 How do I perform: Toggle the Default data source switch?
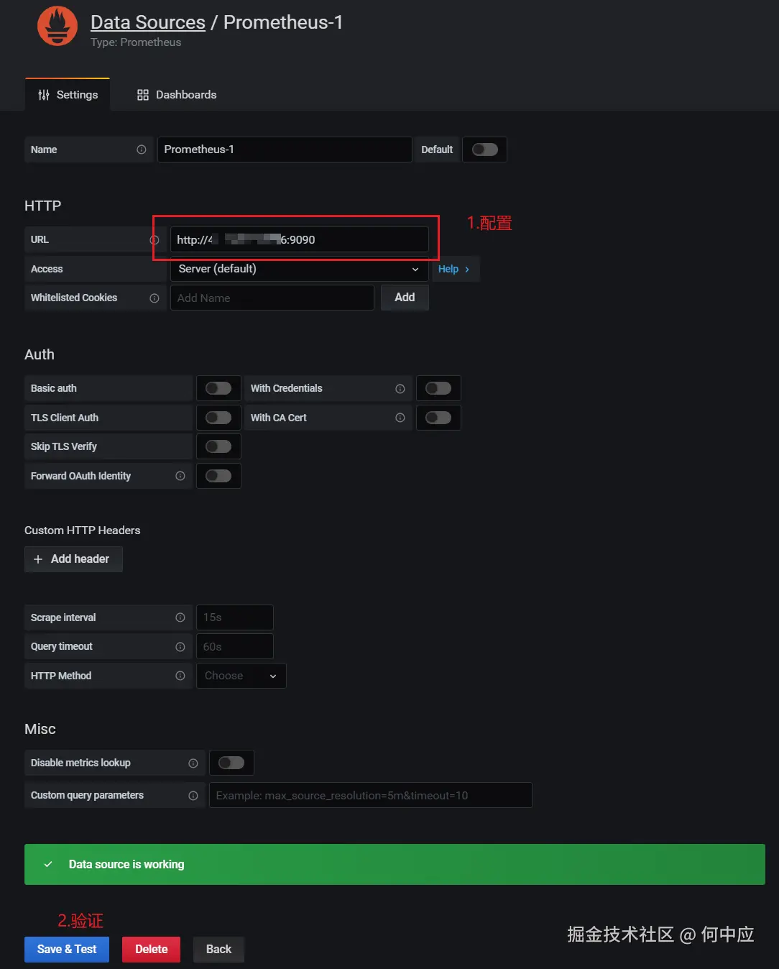[485, 150]
